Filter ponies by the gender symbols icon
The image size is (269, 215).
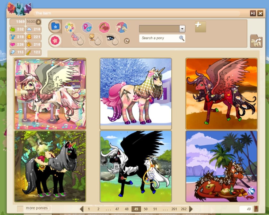pos(87,27)
